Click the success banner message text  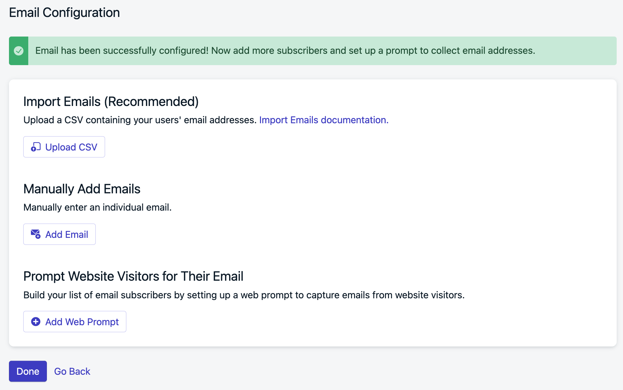click(x=285, y=50)
